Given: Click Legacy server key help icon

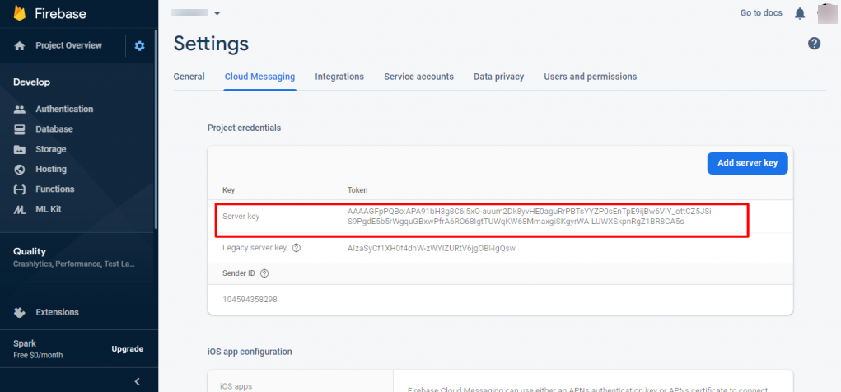Looking at the screenshot, I should click(x=296, y=248).
